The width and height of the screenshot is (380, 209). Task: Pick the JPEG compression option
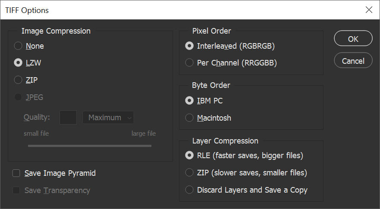[x=18, y=97]
